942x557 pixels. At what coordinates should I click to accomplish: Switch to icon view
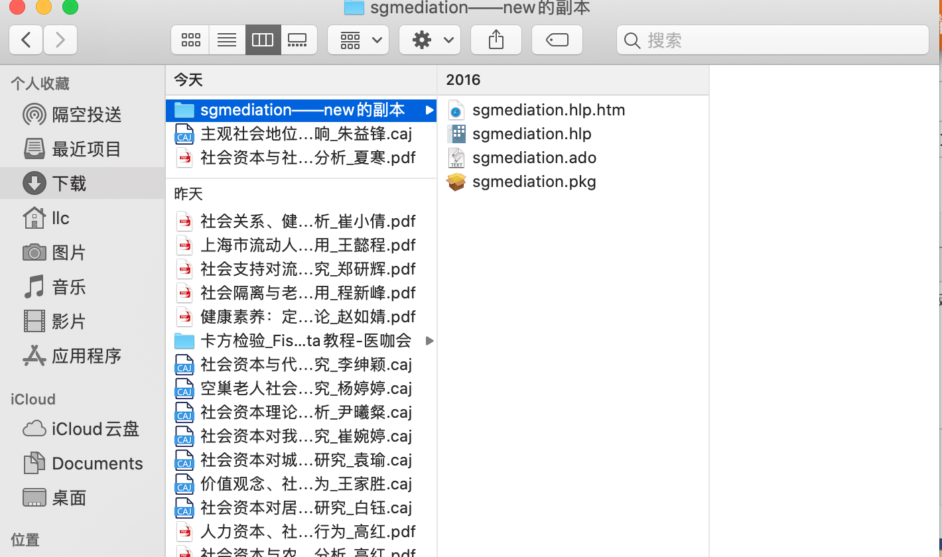click(x=190, y=40)
